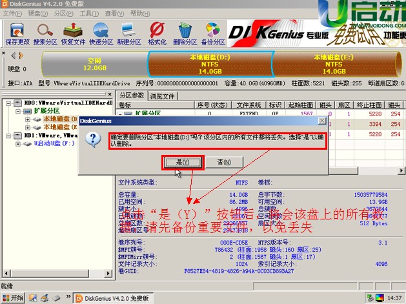Viewport: 406px width, 304px height.
Task: Select the HD1 disk icon in tree
Action: 17,136
